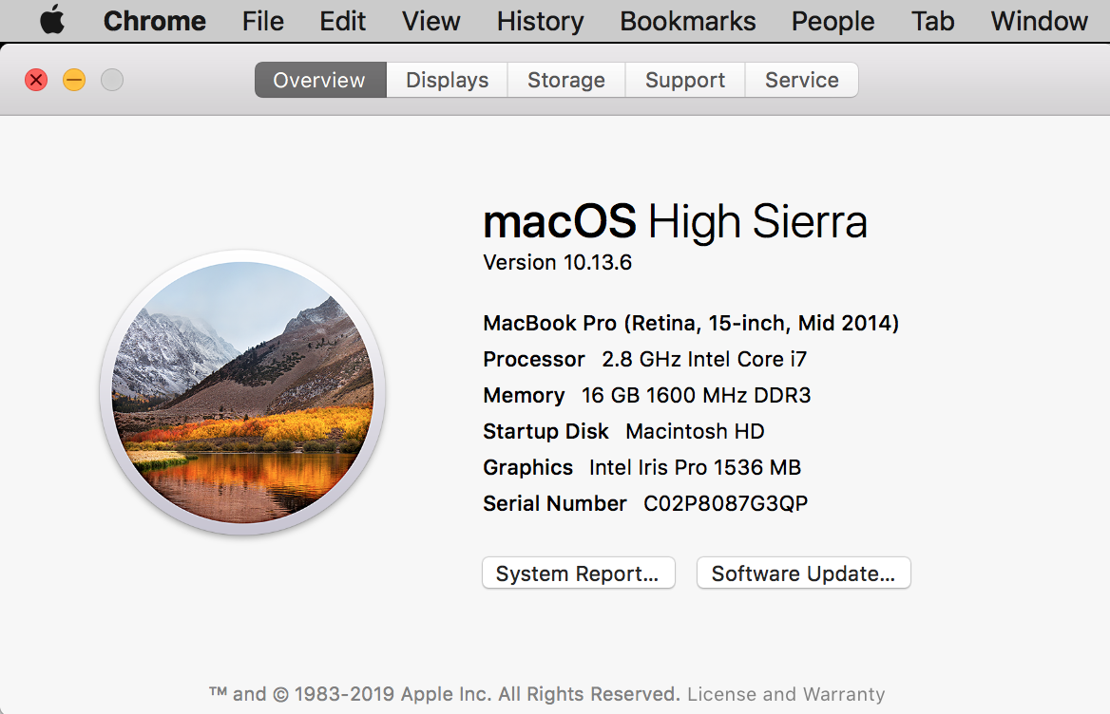The image size is (1110, 714).
Task: Open the People menu
Action: [x=832, y=21]
